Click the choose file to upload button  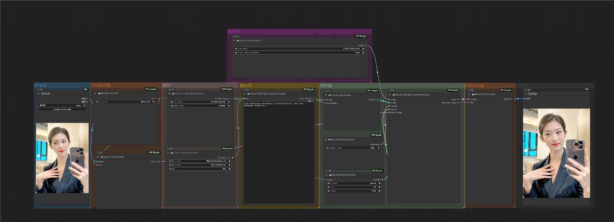62,109
